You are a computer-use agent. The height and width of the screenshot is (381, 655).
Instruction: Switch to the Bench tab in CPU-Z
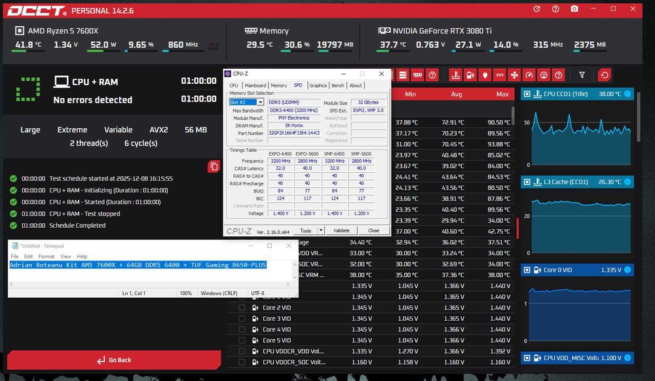[x=337, y=86]
